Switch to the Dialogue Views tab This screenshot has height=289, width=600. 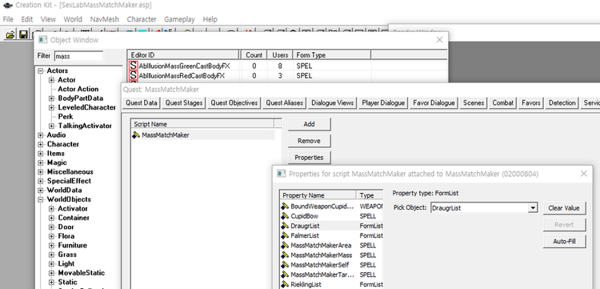tap(333, 102)
